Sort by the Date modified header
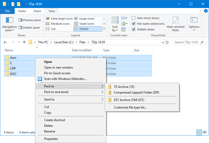The height and width of the screenshot is (143, 209). 86,50
